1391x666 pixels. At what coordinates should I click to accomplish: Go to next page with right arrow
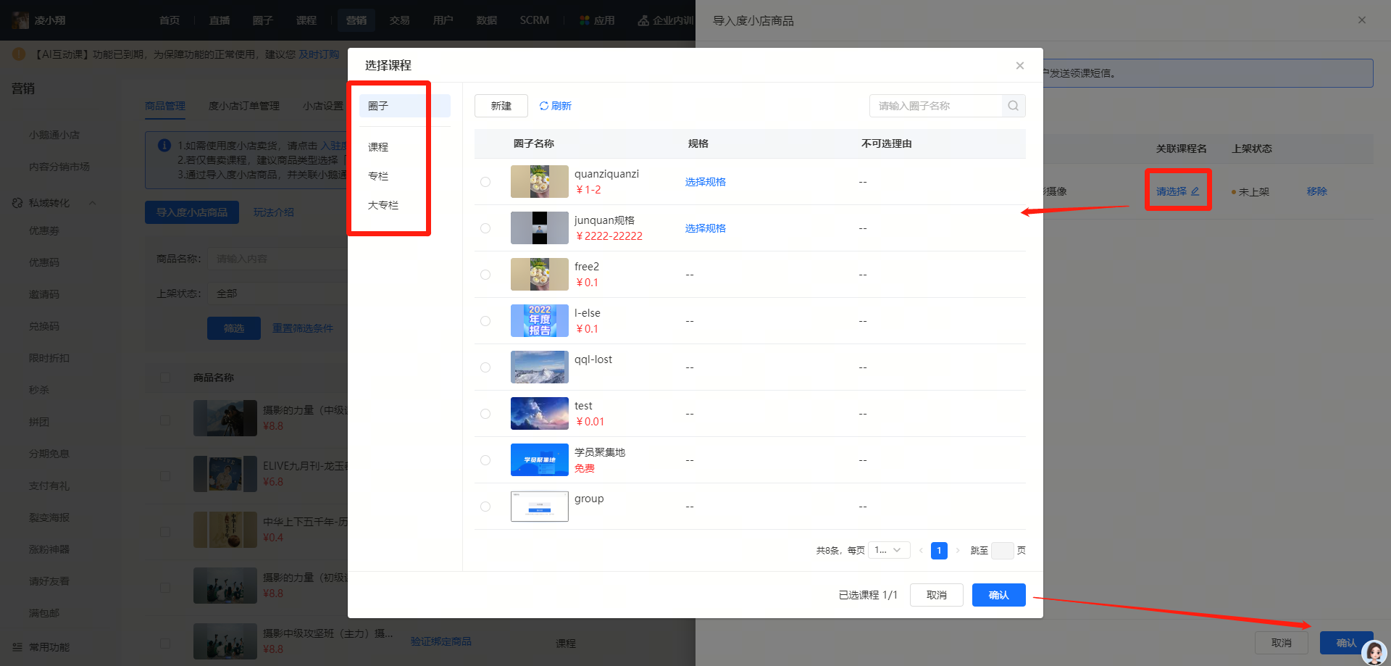tap(958, 551)
